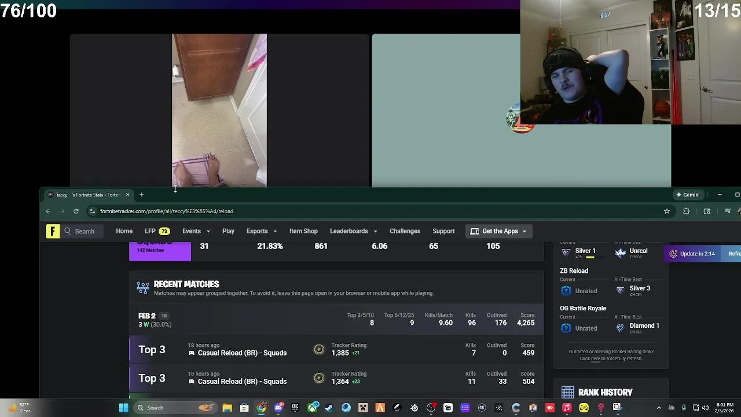Expand the Leaderboards dropdown menu
Viewport: 741px width, 417px height.
pyautogui.click(x=354, y=231)
